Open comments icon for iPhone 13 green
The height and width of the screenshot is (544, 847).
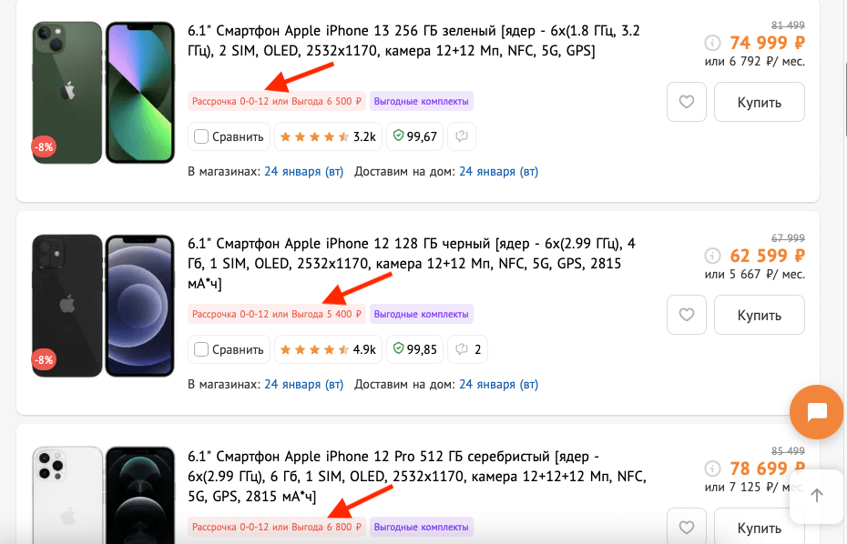(462, 136)
